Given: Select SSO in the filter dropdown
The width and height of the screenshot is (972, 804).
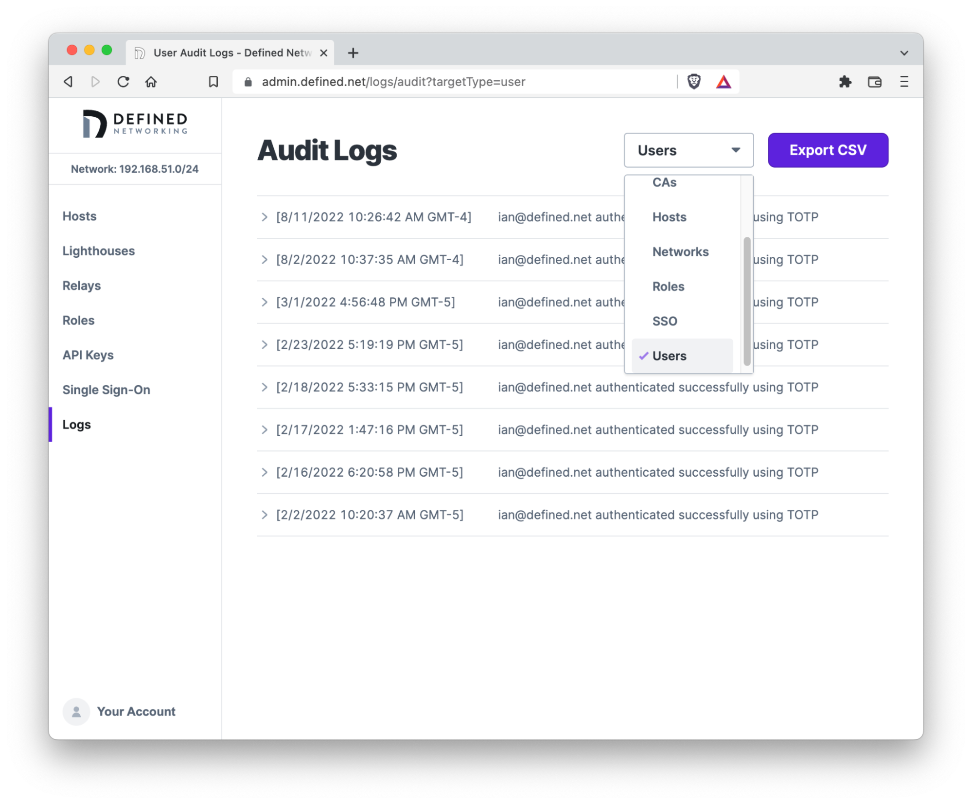Looking at the screenshot, I should [x=665, y=321].
